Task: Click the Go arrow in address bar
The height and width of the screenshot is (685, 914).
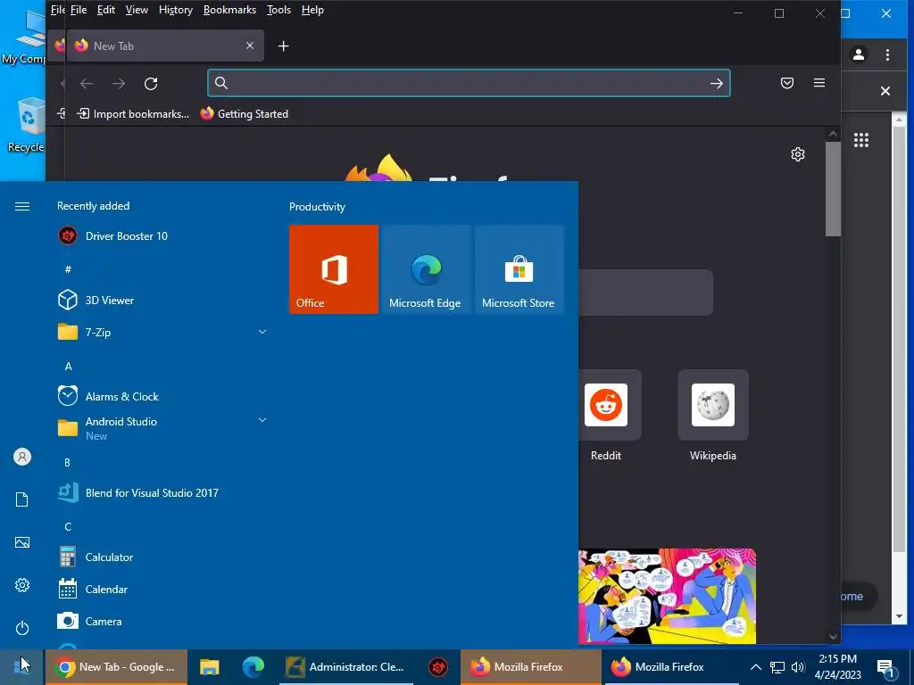Action: [x=717, y=83]
